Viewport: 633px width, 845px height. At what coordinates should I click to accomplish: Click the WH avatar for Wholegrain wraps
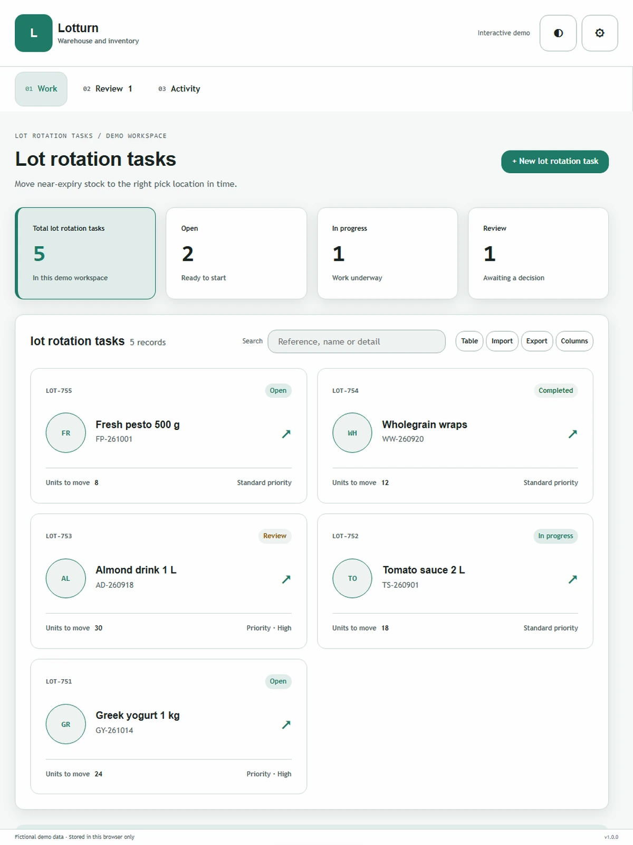tap(352, 433)
